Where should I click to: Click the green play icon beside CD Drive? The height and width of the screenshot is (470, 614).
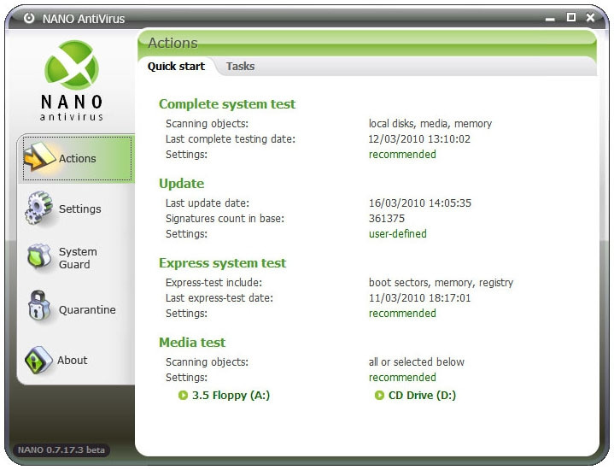point(379,395)
